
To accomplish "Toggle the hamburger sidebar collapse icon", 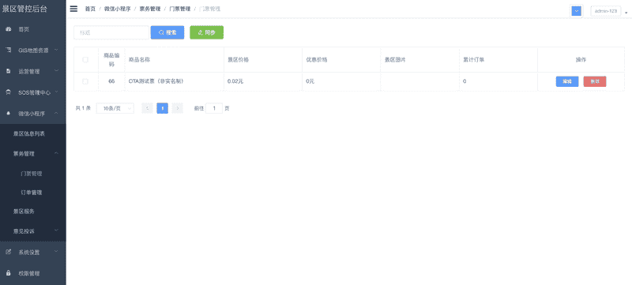I will (73, 9).
